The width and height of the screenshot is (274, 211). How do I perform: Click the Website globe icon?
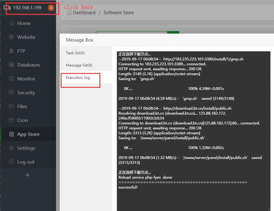tap(11, 37)
